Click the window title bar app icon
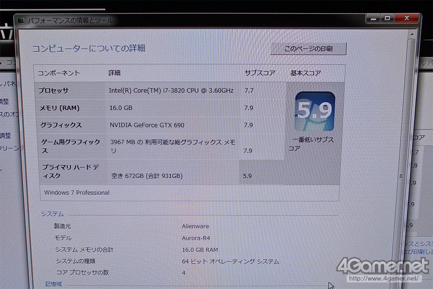 point(21,21)
